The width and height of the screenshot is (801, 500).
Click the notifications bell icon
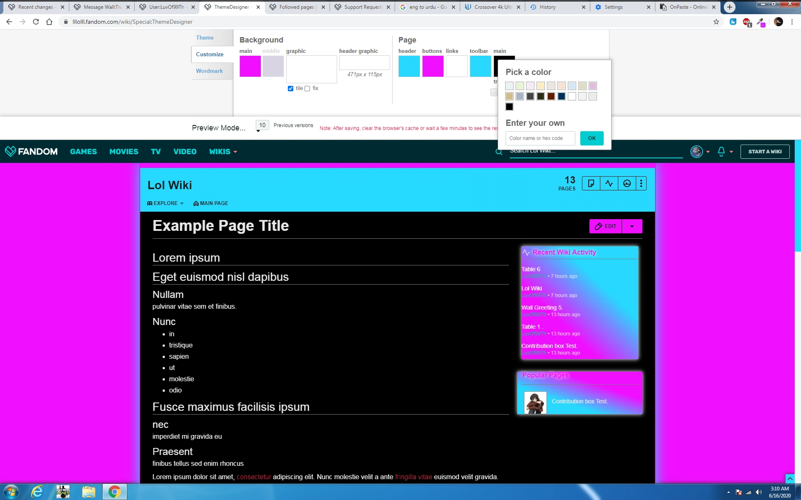click(x=721, y=151)
